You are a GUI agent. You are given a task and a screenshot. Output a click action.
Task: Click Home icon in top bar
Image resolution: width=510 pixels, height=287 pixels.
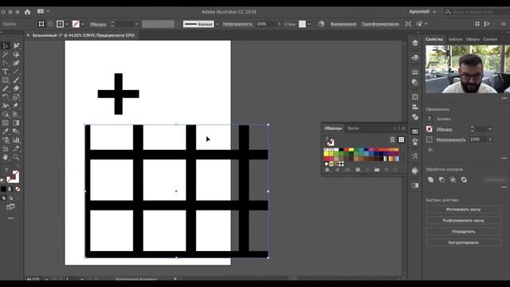tap(27, 12)
